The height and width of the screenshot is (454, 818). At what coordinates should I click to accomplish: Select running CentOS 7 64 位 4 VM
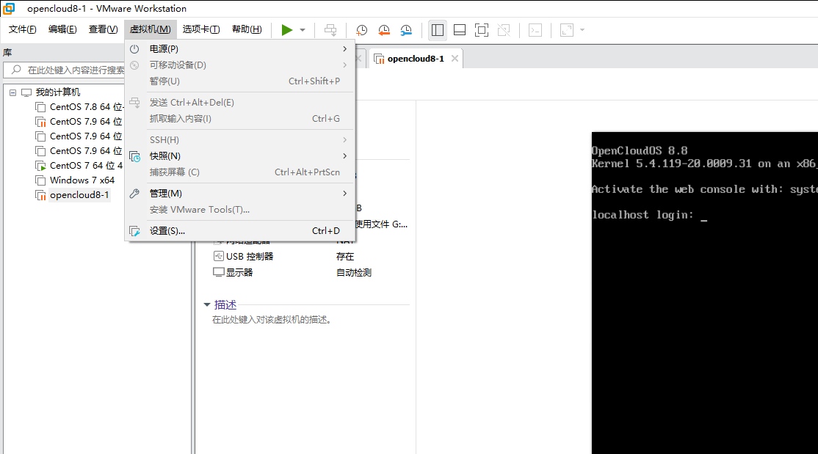click(x=86, y=165)
